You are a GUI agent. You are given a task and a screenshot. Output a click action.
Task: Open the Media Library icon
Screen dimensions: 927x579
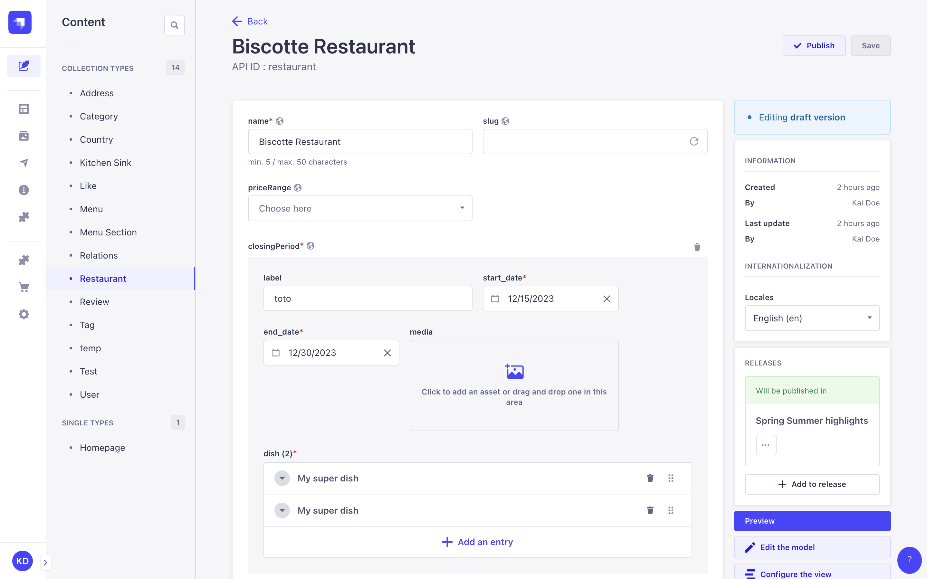coord(24,136)
